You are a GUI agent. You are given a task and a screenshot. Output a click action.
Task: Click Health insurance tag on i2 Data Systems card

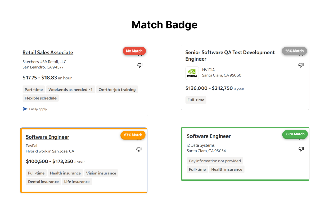(227, 169)
